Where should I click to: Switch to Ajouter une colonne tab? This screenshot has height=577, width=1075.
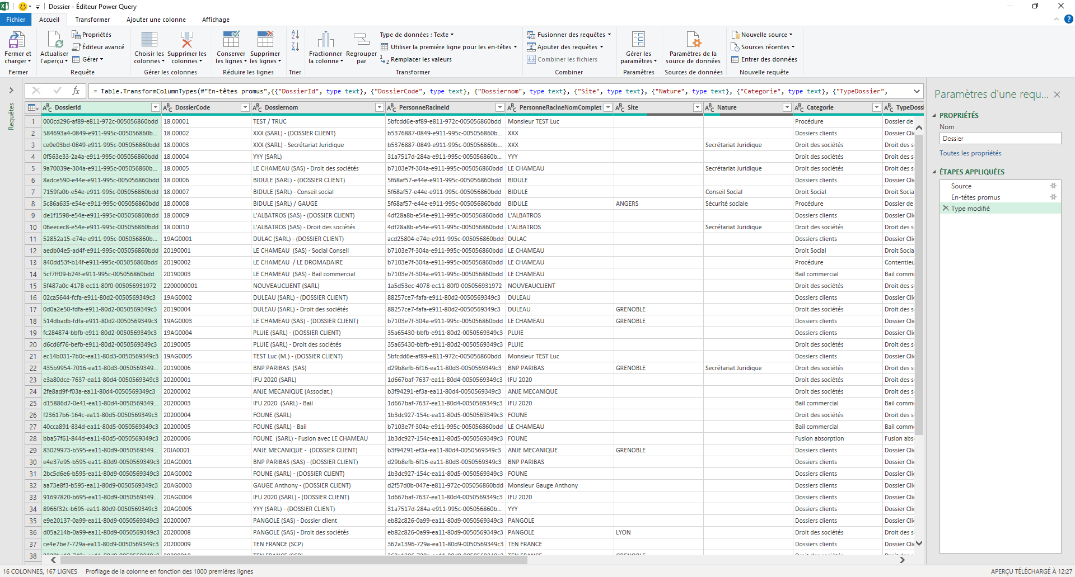tap(156, 20)
